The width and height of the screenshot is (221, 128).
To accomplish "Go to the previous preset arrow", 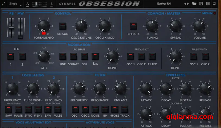I will tap(185, 4).
